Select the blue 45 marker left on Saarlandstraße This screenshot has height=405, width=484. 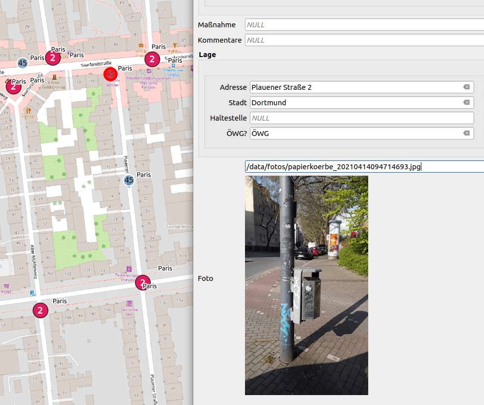[x=22, y=63]
